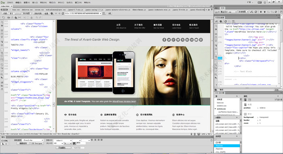
Task: Click the 编辑规则 button
Action: coord(23,144)
